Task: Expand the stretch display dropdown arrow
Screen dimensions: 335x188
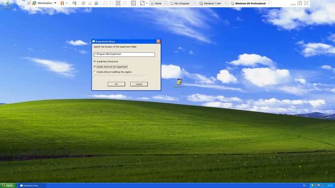Action: [x=147, y=3]
